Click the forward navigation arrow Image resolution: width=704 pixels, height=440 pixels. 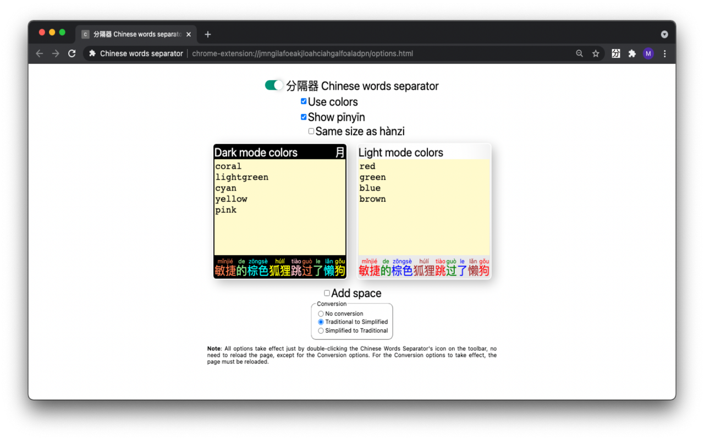coord(55,53)
